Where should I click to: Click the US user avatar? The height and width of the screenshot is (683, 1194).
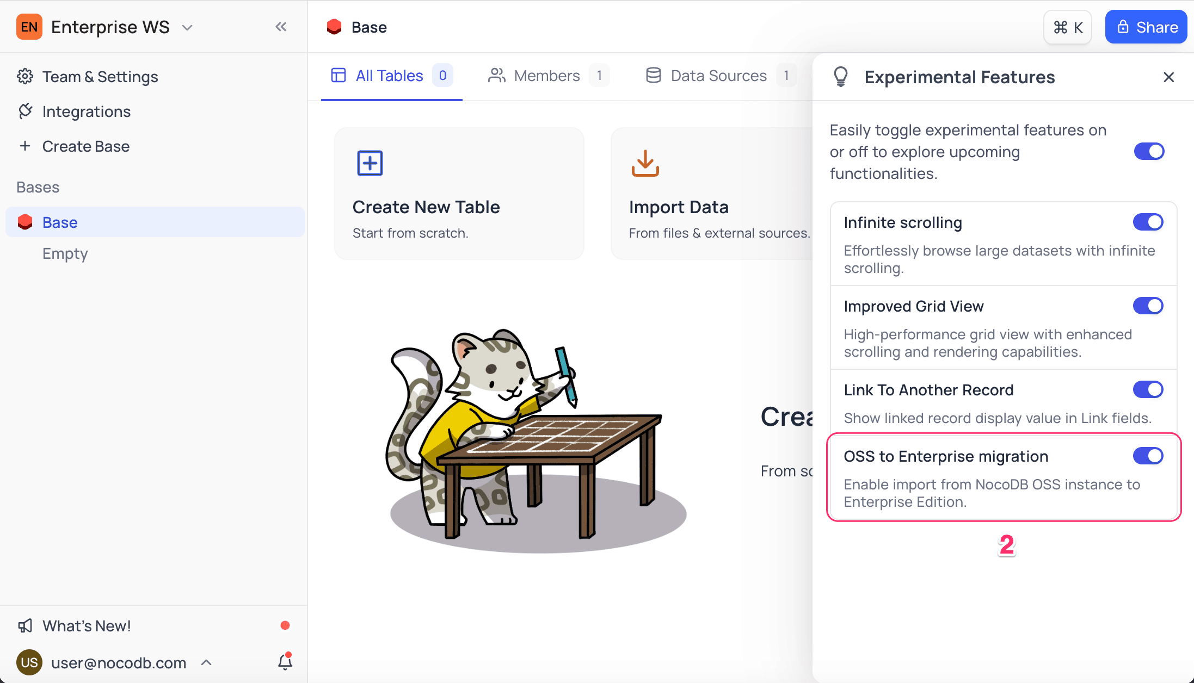(29, 662)
